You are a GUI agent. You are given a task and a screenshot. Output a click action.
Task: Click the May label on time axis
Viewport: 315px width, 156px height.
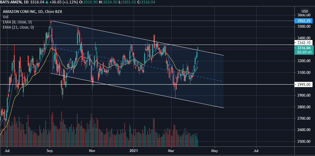(215, 150)
